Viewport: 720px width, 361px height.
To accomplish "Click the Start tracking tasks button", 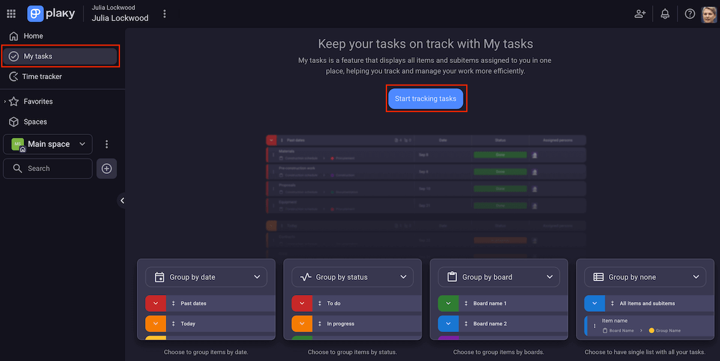I will click(426, 98).
